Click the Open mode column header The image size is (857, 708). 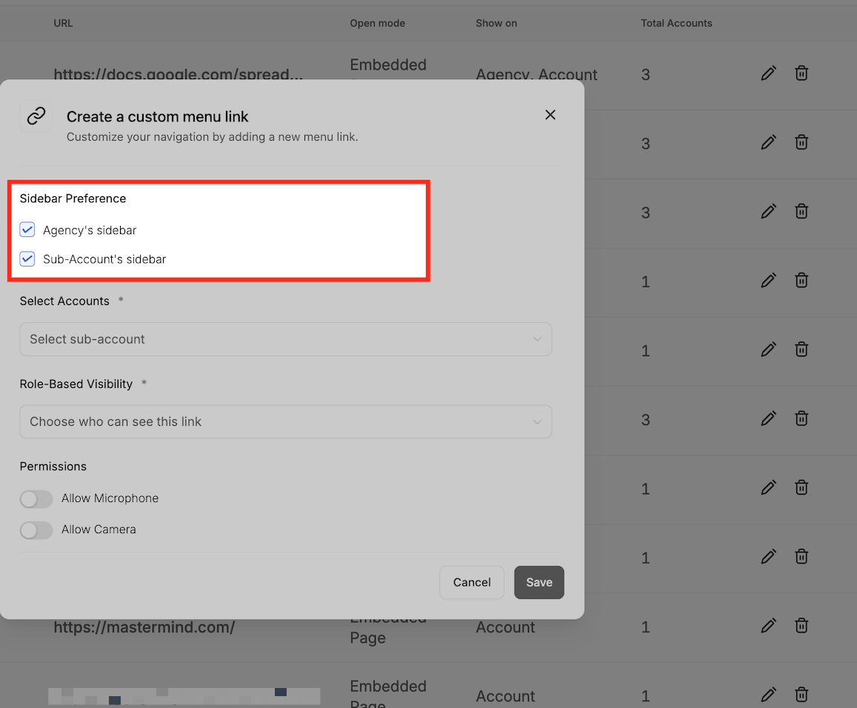[x=377, y=23]
